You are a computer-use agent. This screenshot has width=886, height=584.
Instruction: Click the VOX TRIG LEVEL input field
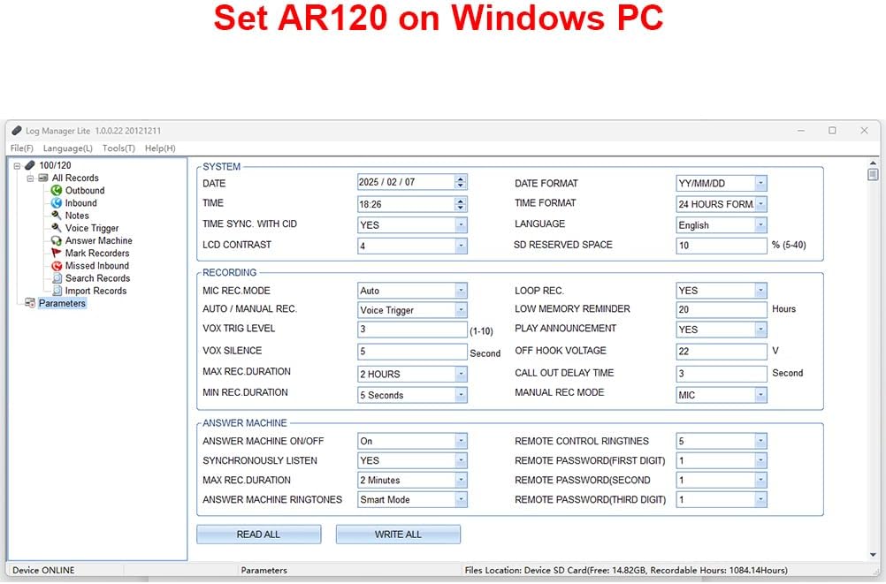(411, 330)
